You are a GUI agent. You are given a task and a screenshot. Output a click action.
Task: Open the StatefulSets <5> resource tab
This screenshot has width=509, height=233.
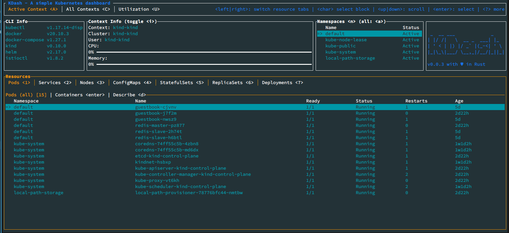coord(182,83)
